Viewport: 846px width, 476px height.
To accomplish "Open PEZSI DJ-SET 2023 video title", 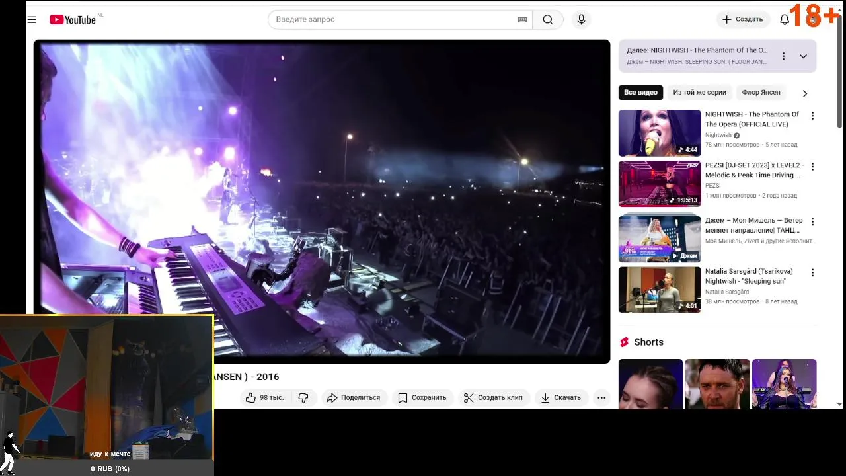I will 754,170.
